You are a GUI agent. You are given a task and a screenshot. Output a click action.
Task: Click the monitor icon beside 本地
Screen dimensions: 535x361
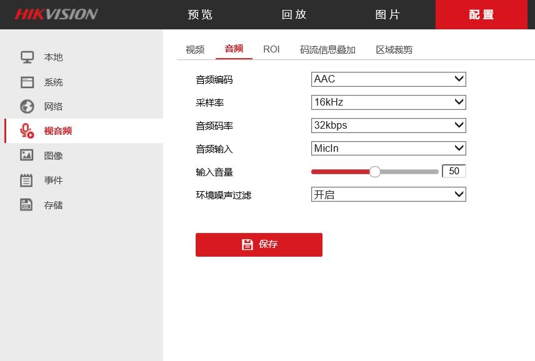point(27,57)
